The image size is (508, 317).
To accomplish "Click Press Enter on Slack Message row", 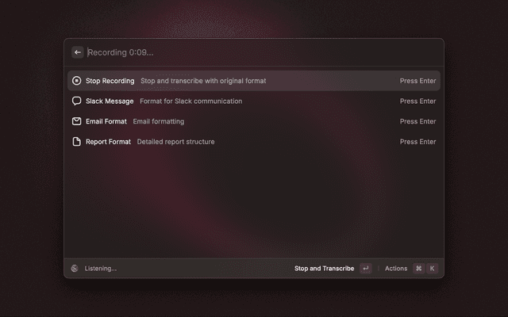I will (418, 101).
